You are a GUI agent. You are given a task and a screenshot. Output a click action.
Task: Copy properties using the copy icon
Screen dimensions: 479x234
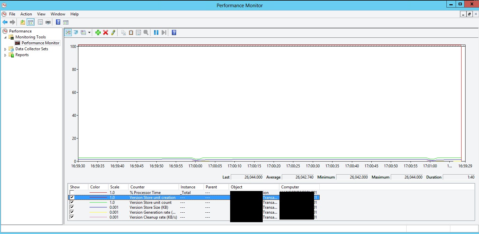point(123,32)
